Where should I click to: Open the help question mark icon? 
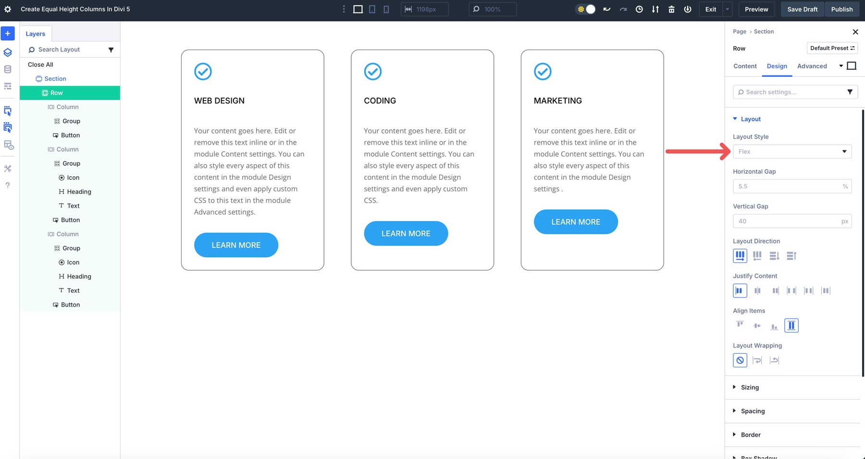click(x=8, y=186)
